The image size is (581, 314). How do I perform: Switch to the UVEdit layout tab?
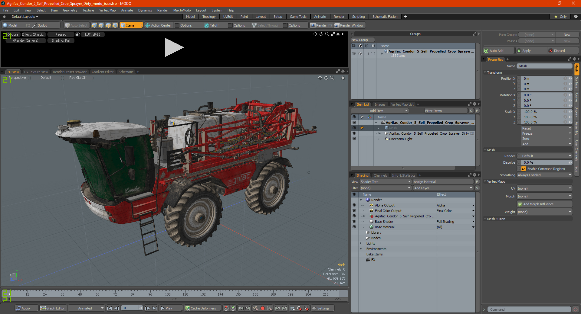click(228, 17)
